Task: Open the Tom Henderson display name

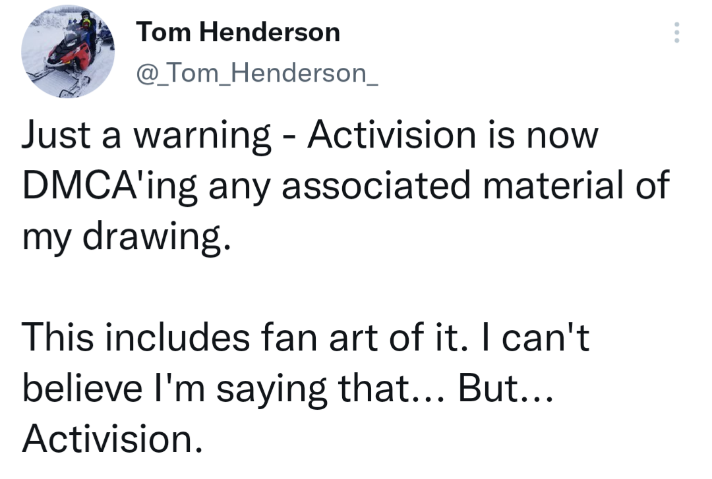Action: 237,32
